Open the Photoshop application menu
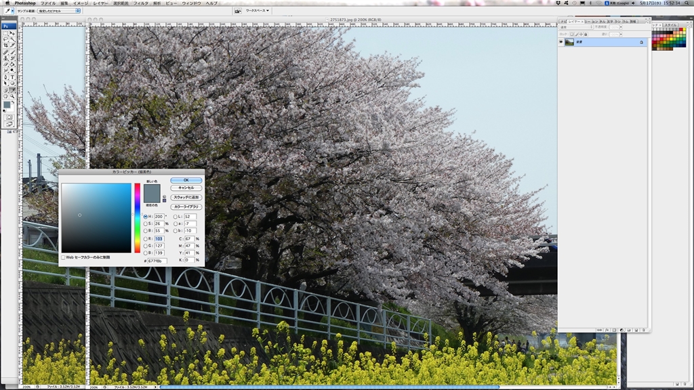The width and height of the screenshot is (694, 390). (x=25, y=3)
